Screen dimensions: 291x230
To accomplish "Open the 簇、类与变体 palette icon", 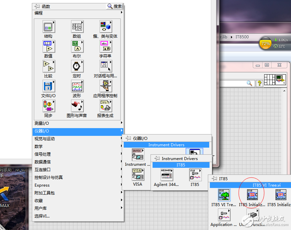I will tap(106, 27).
